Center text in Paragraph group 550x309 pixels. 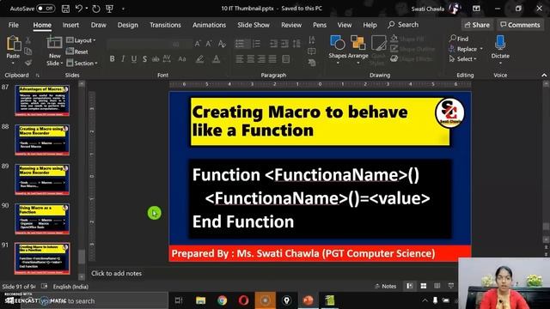point(250,59)
